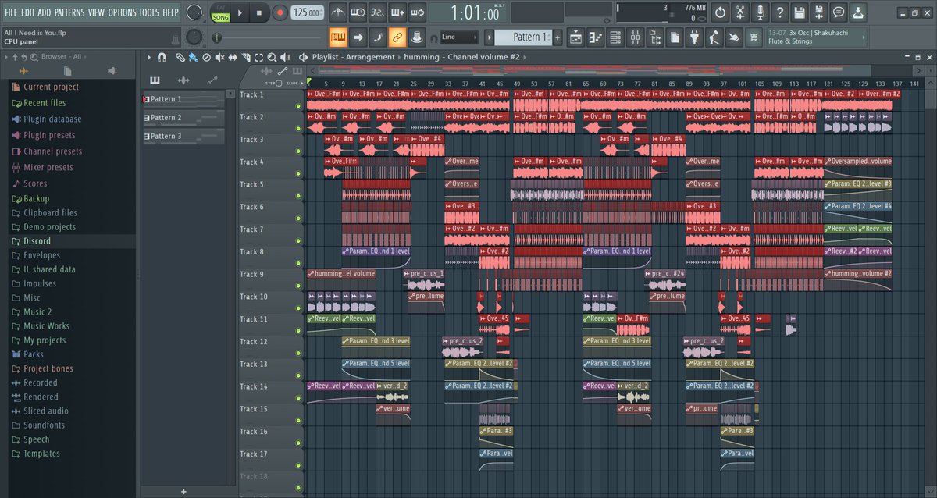Open help with the question mark icon
The height and width of the screenshot is (498, 937).
779,12
